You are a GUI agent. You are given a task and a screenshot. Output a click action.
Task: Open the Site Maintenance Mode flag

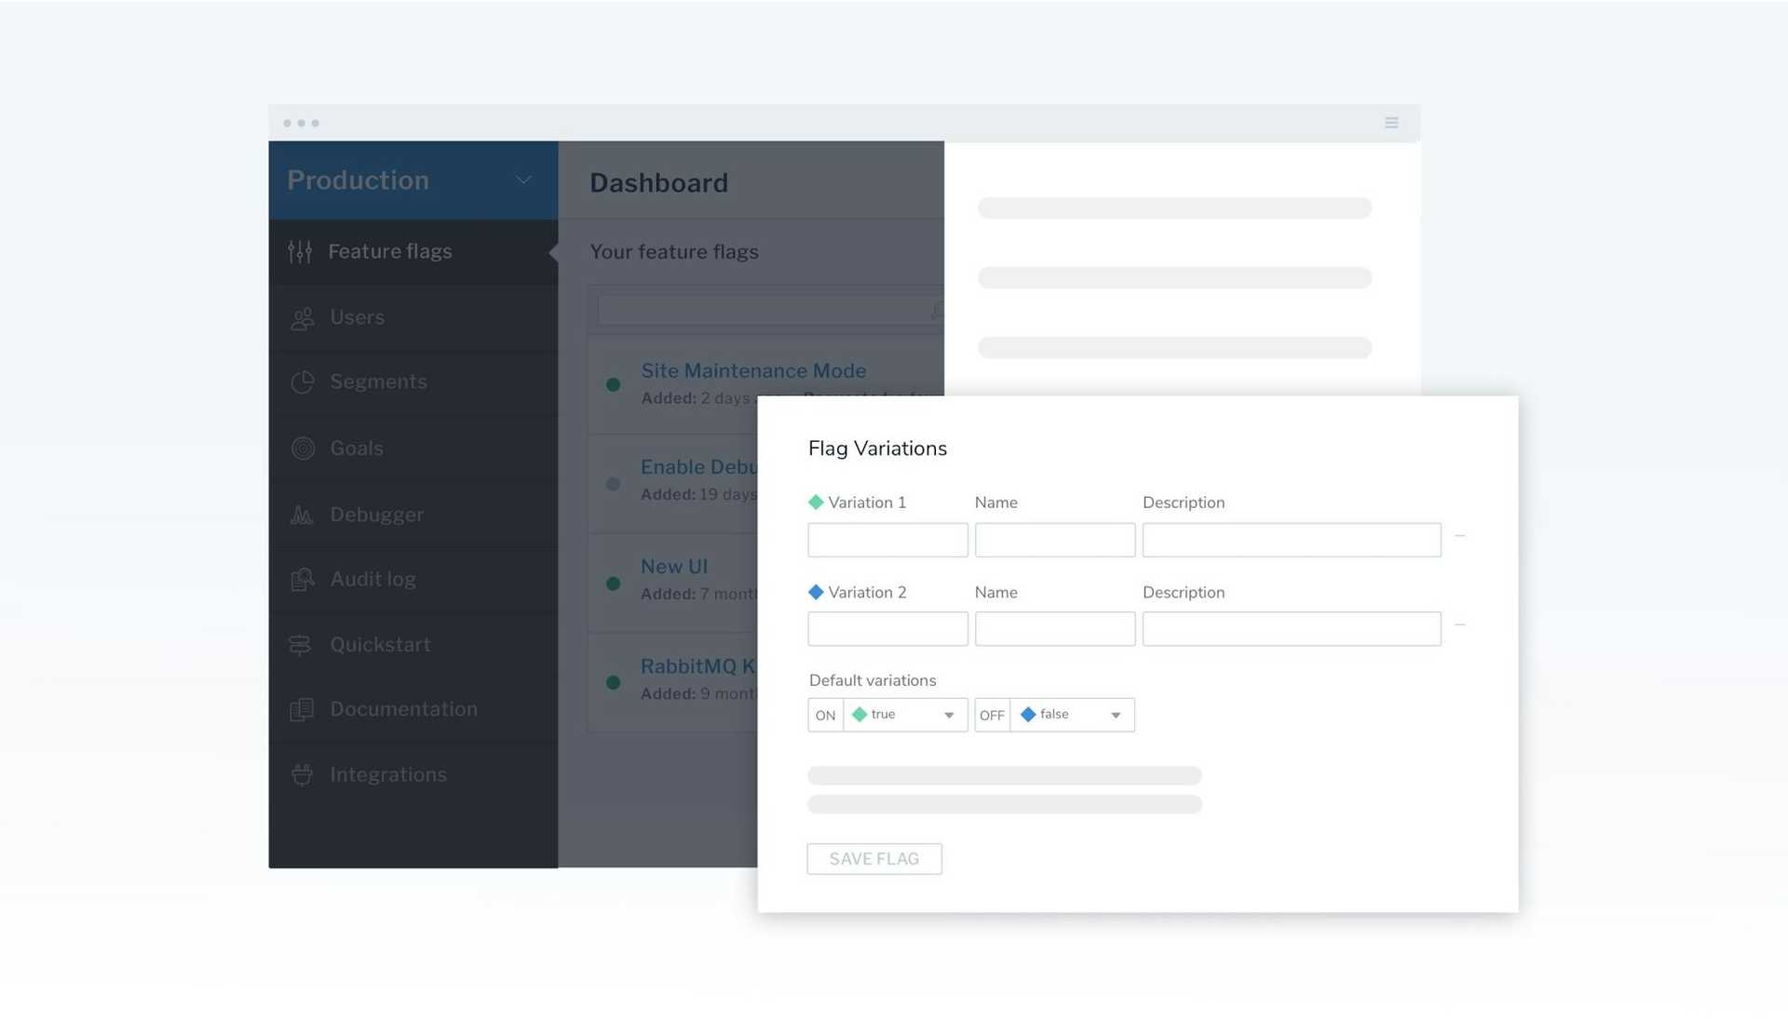[x=752, y=370]
